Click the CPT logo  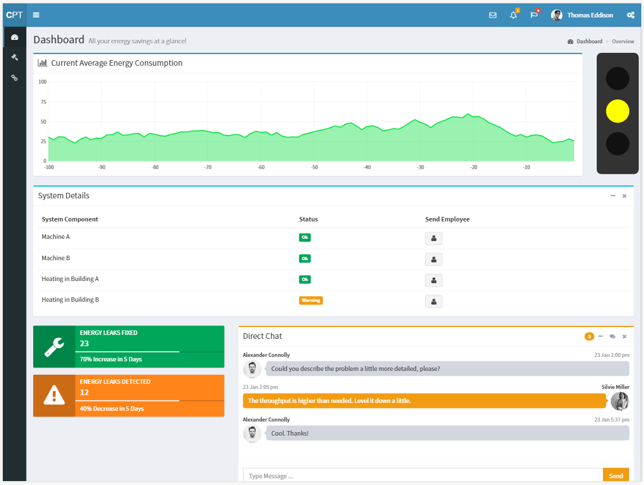(x=15, y=15)
